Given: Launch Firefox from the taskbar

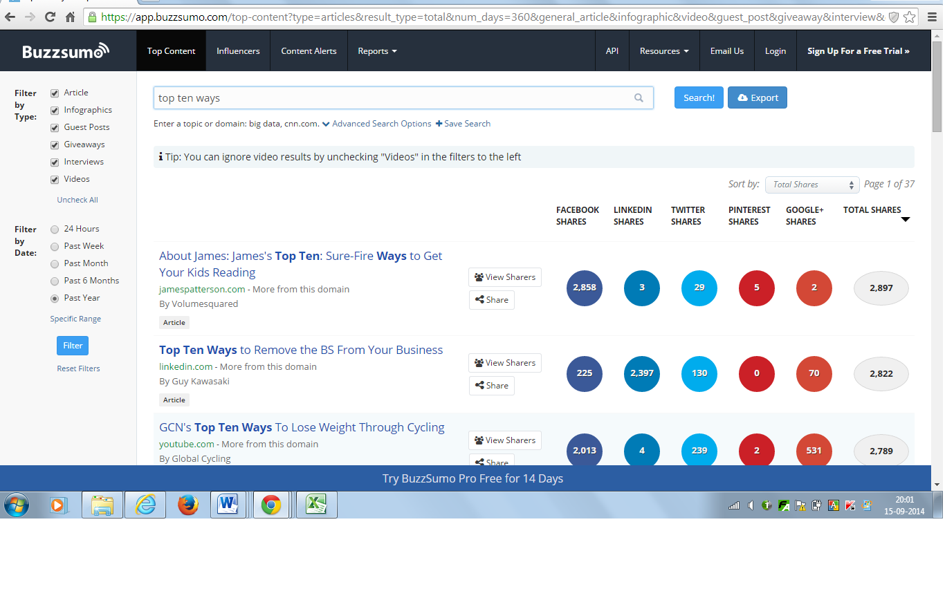Looking at the screenshot, I should pos(188,505).
